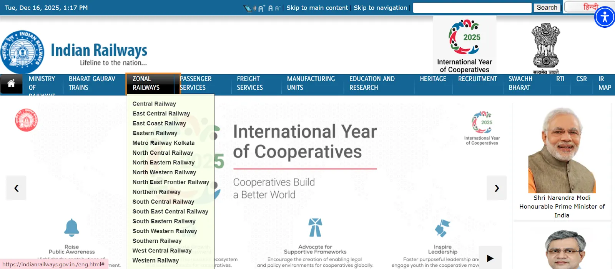
Task: Select West Central Railway from dropdown
Action: pos(162,251)
